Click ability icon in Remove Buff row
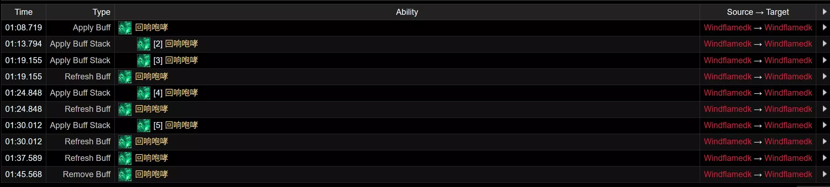This screenshot has width=830, height=187. (x=125, y=175)
